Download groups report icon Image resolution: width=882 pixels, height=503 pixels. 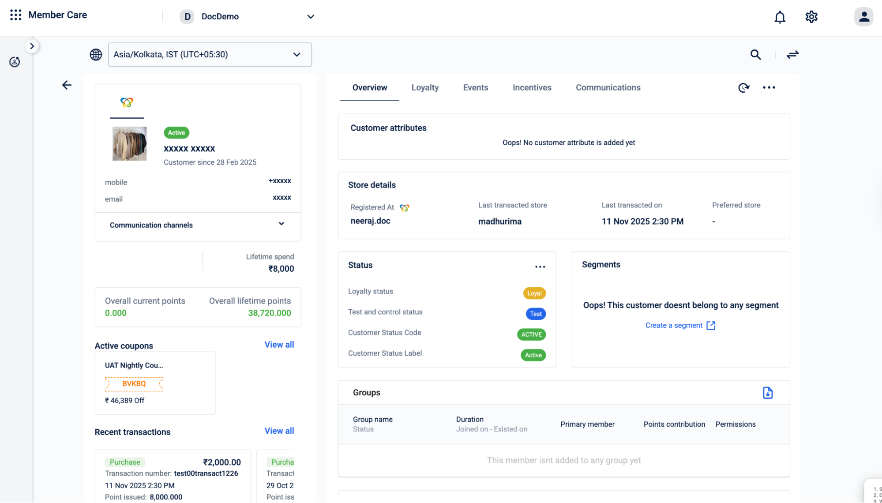[x=767, y=393]
